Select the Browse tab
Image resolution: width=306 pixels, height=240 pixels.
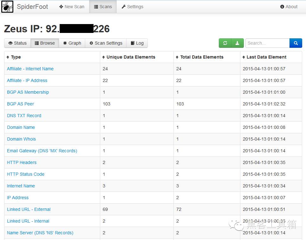[x=45, y=43]
